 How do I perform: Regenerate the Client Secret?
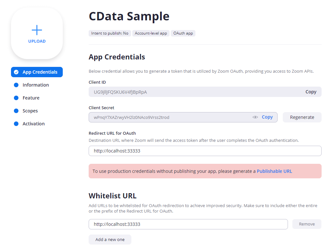click(302, 117)
